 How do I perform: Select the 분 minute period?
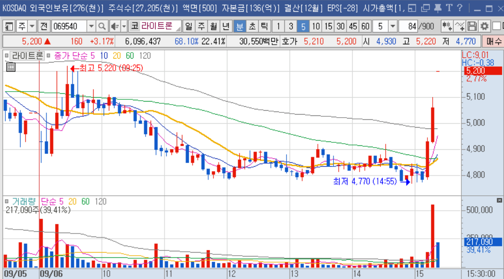click(x=240, y=26)
